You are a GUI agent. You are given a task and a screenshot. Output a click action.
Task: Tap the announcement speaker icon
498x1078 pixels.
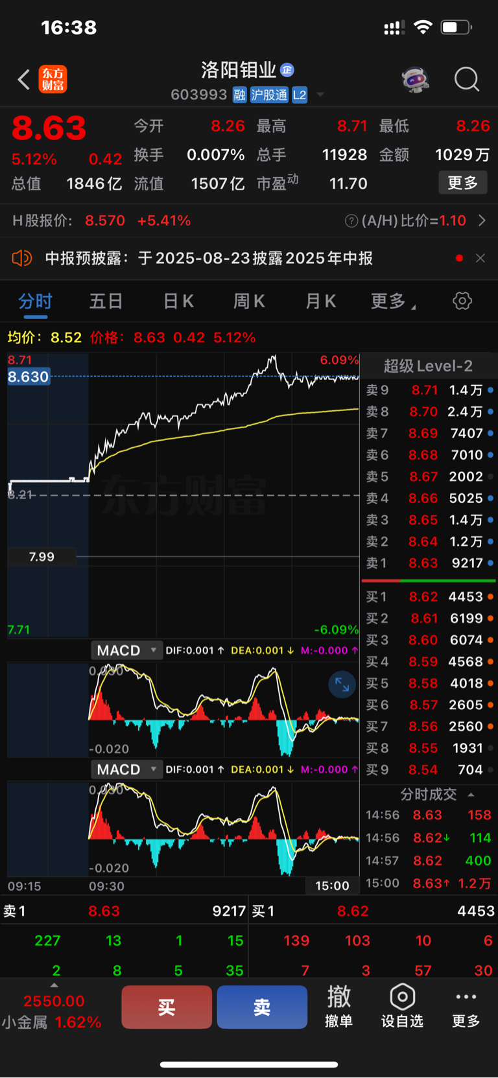coord(21,258)
